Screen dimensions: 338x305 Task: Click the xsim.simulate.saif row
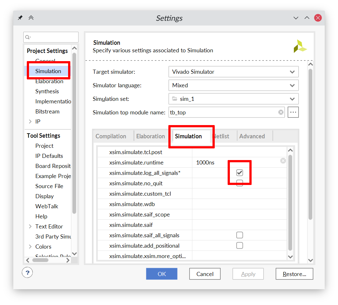[x=192, y=225]
